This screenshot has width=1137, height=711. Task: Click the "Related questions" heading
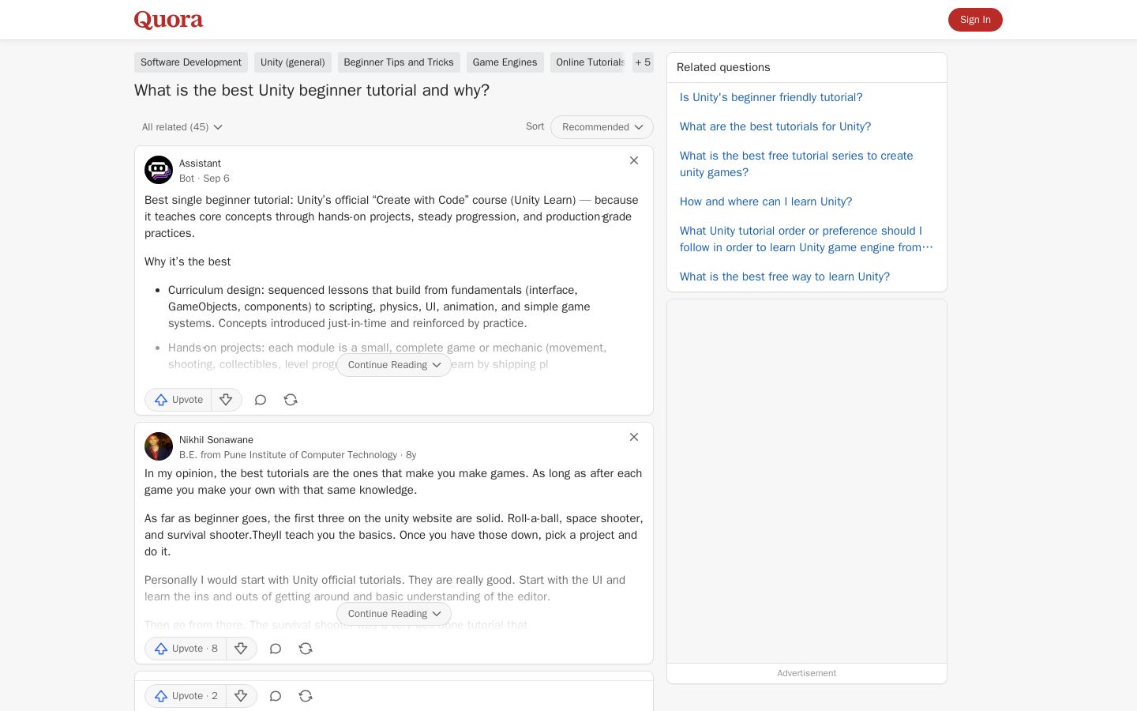pos(723,68)
